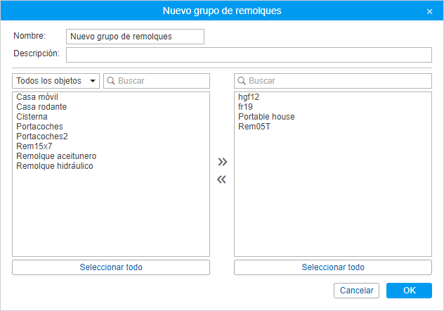Click the move right double-arrow icon
This screenshot has width=444, height=311.
pyautogui.click(x=222, y=162)
